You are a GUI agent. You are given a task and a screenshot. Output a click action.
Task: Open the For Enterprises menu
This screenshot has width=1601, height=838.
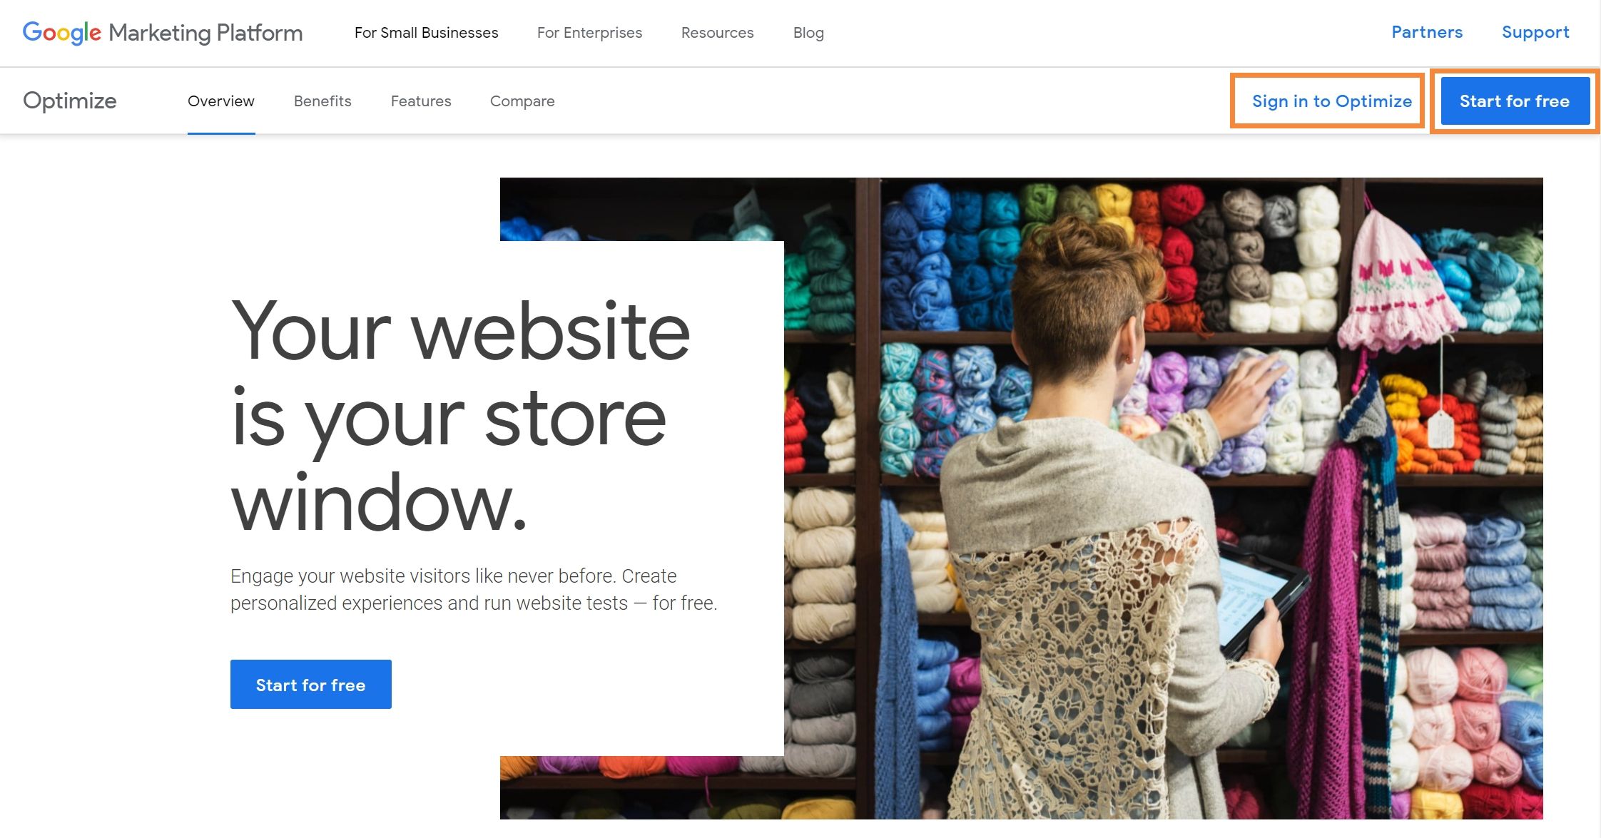(589, 33)
